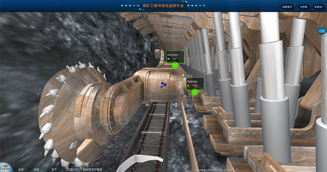Click the value 0.0 reading

click(175, 59)
